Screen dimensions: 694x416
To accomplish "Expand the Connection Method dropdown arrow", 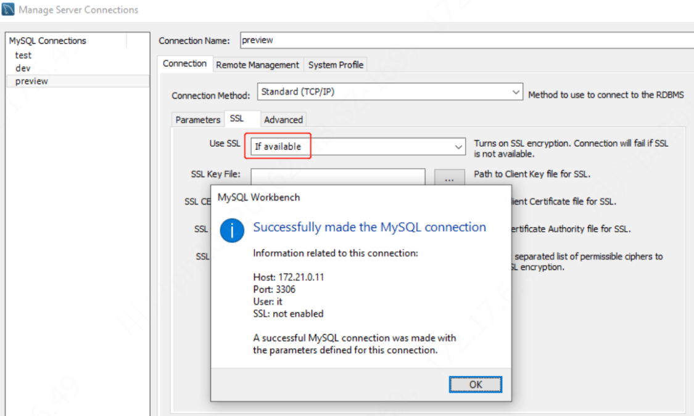I will click(516, 92).
